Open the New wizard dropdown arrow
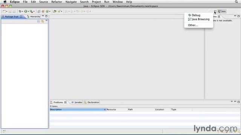Viewport: 241px width, 135px height. 7,12
